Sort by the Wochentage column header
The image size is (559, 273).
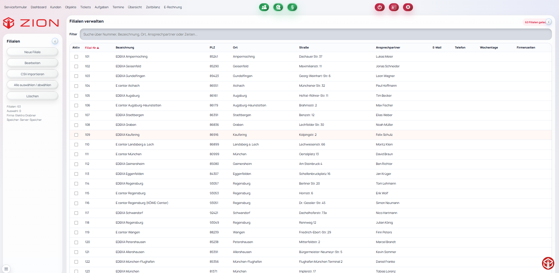pyautogui.click(x=489, y=48)
